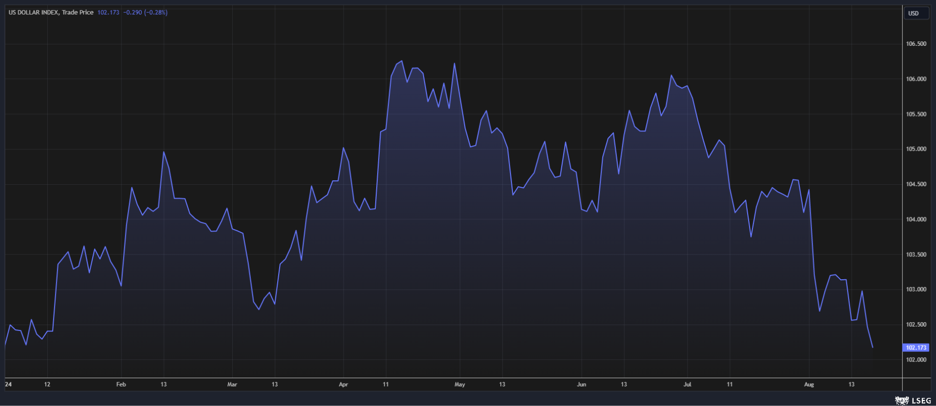Click the 106.500 price axis label
Image resolution: width=936 pixels, height=406 pixels.
916,44
